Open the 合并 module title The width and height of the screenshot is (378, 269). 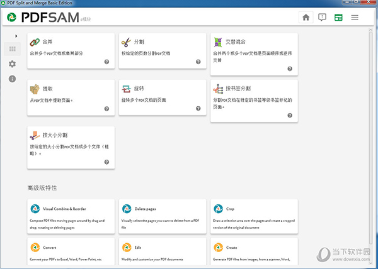[x=47, y=42]
